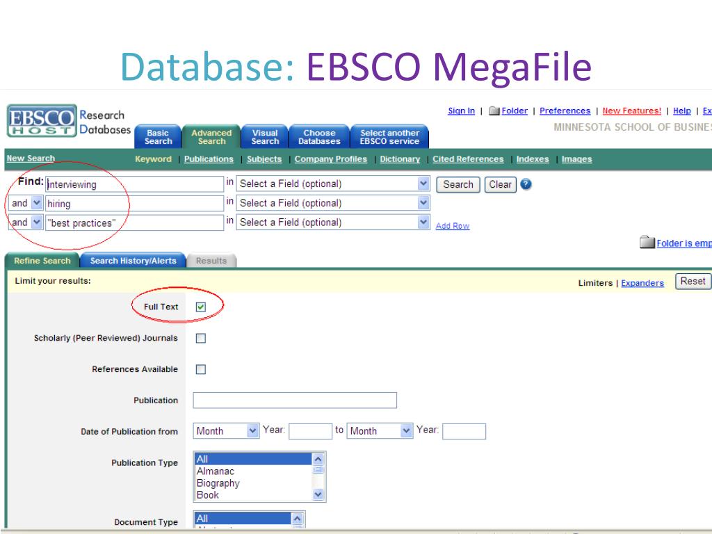712x534 pixels.
Task: Enable the Full Text checkbox
Action: coord(201,307)
